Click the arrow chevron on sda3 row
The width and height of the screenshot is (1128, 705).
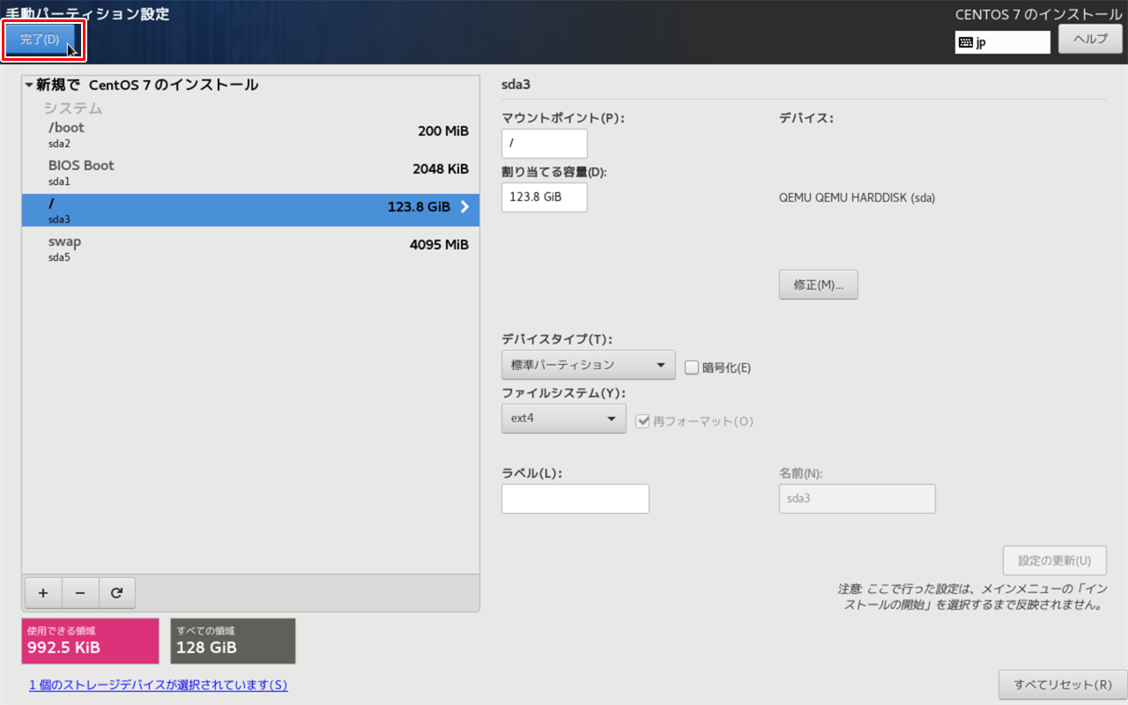[x=464, y=207]
